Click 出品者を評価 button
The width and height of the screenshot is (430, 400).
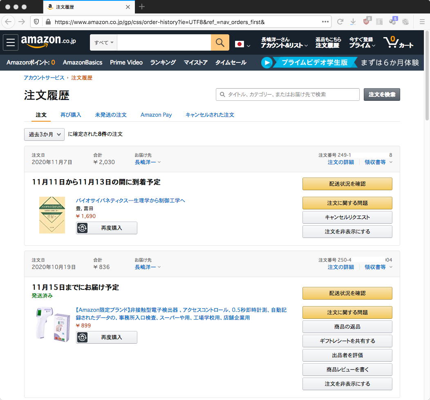click(347, 355)
